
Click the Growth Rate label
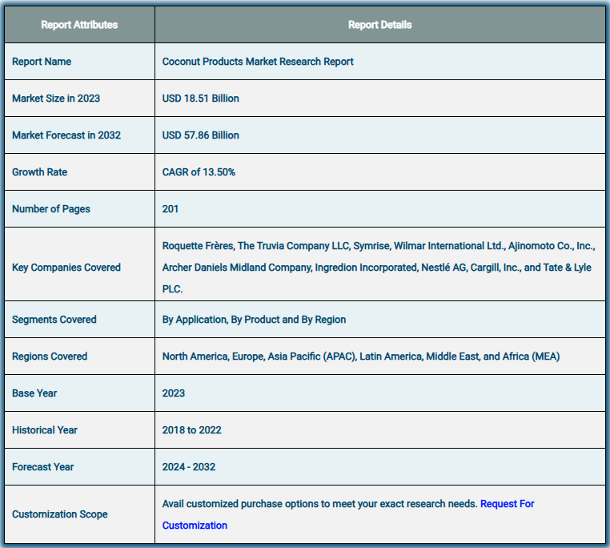pyautogui.click(x=39, y=172)
